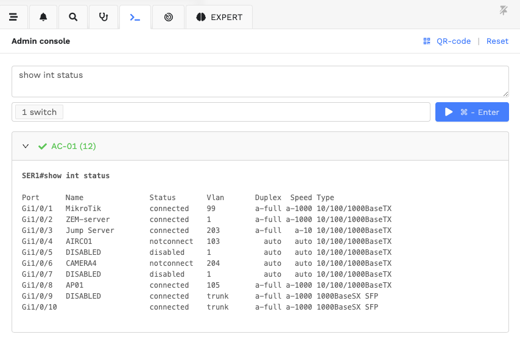Select the console prompt tab

coord(135,17)
